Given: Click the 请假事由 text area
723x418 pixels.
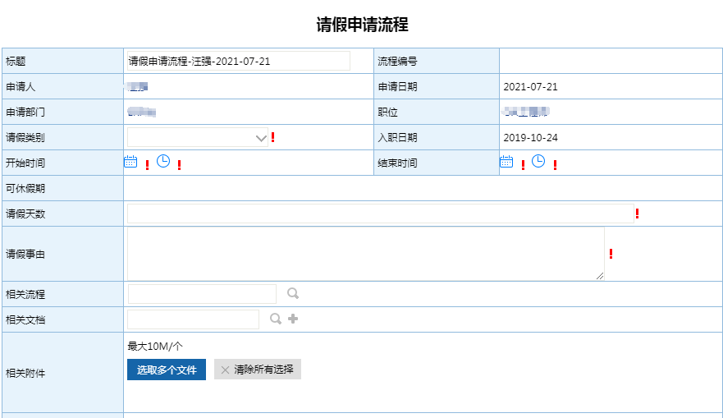Looking at the screenshot, I should coord(365,254).
